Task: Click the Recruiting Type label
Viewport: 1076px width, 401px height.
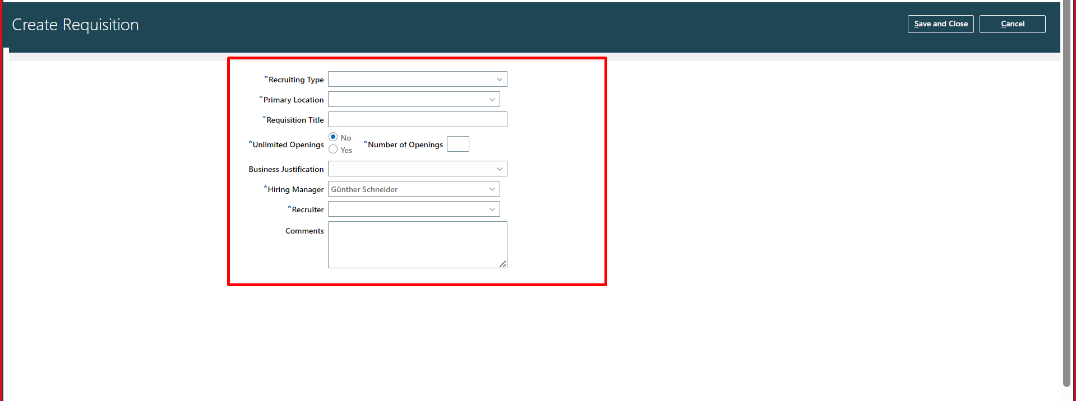Action: pos(296,80)
